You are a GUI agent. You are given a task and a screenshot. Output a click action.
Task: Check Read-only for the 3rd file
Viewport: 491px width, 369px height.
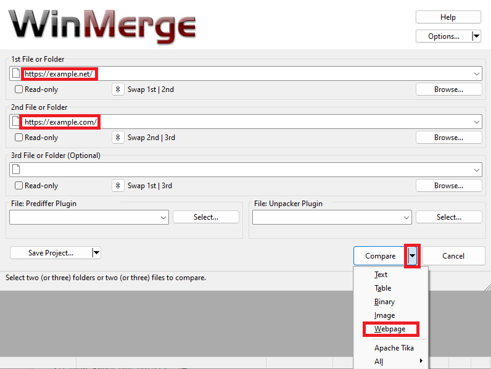click(x=19, y=186)
